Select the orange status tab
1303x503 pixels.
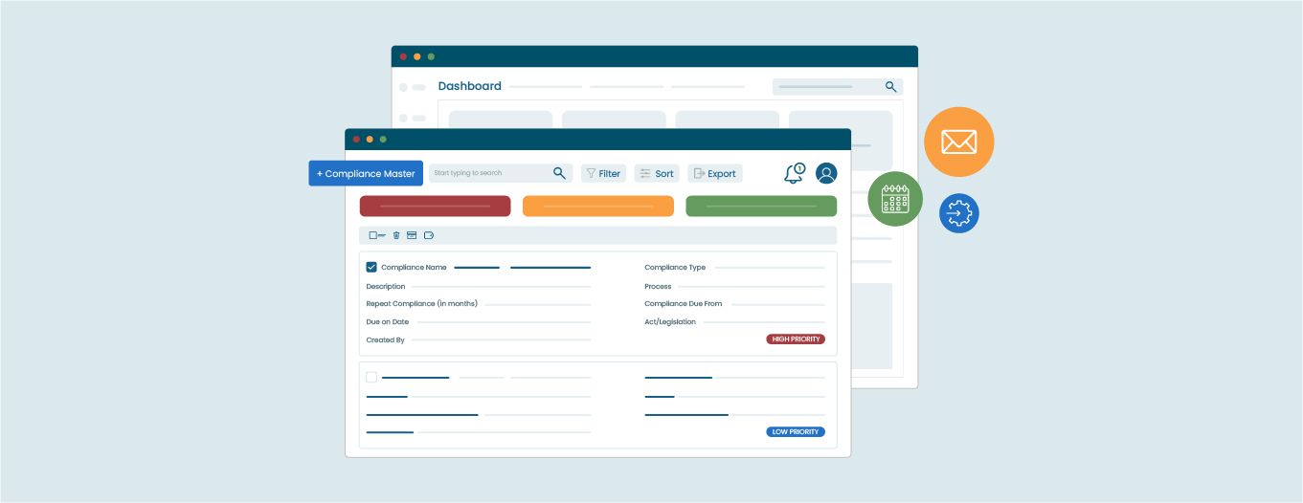597,207
